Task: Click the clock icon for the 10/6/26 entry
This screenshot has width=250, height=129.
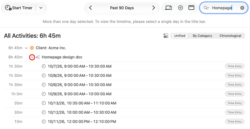Action: click(44, 85)
